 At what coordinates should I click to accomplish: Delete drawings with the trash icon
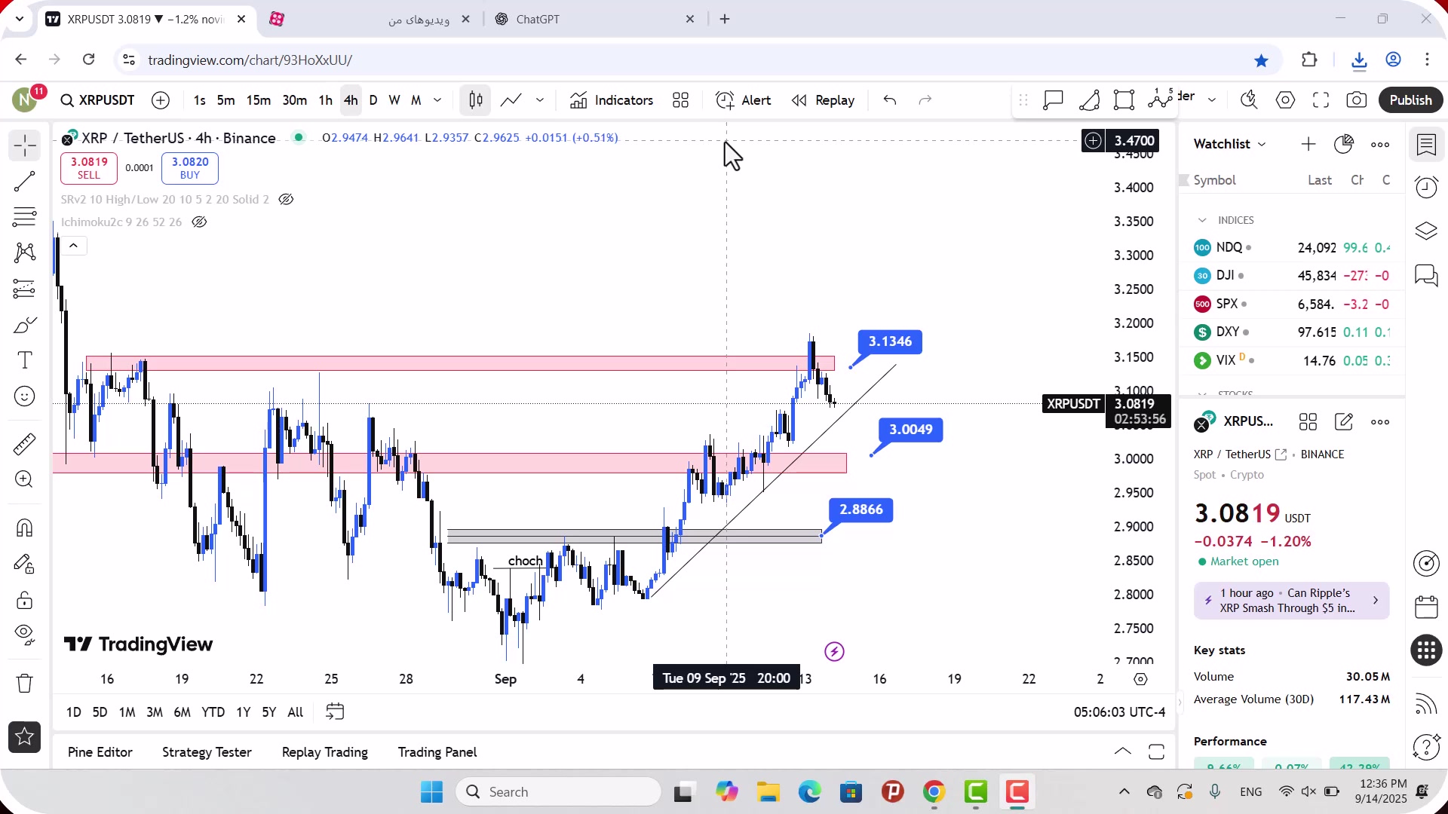25,684
